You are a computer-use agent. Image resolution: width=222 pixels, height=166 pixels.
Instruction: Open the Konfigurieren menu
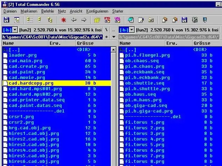(x=97, y=11)
